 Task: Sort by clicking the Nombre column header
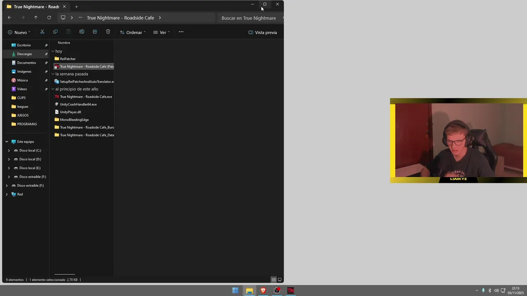click(x=64, y=43)
